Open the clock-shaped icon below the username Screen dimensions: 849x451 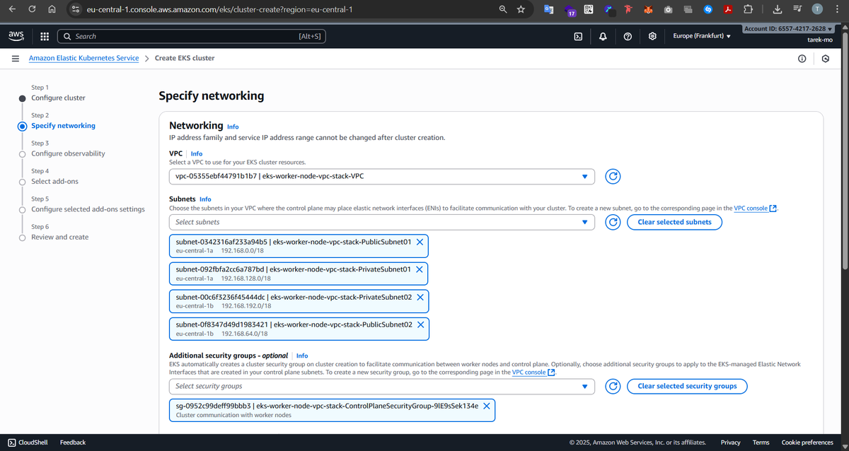pyautogui.click(x=826, y=59)
